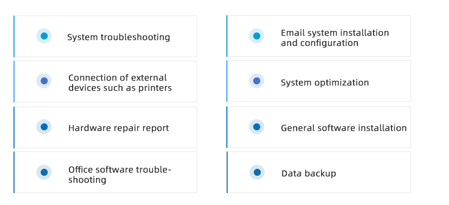This screenshot has width=449, height=205.
Task: Click the left accent bar of Data backup card
Action: pos(227,172)
